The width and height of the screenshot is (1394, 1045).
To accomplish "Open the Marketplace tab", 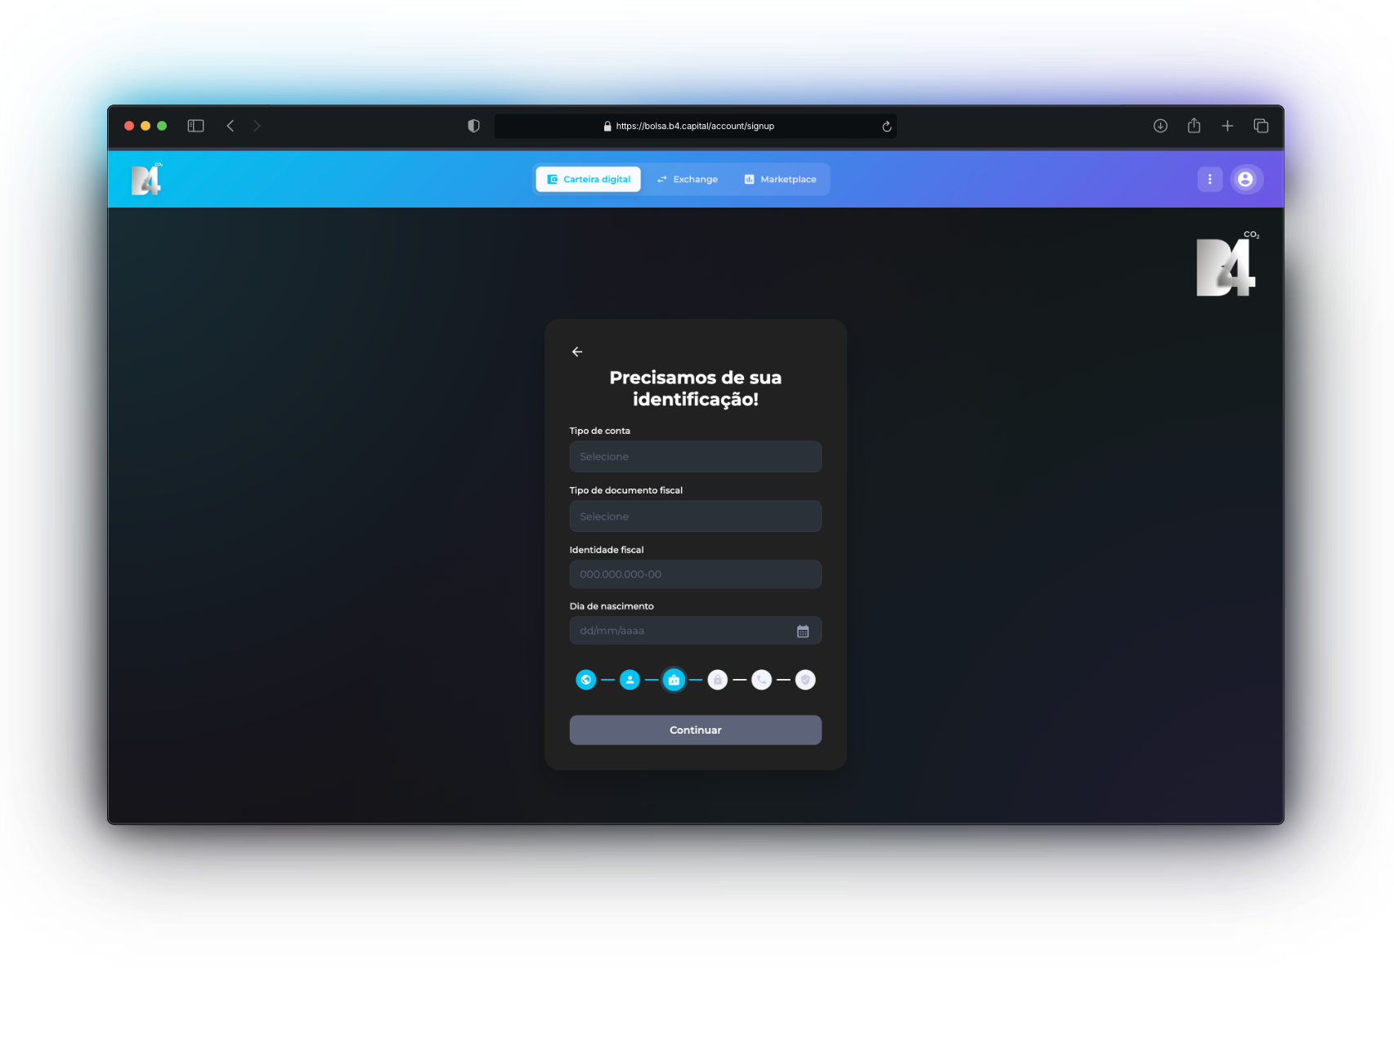I will point(780,180).
